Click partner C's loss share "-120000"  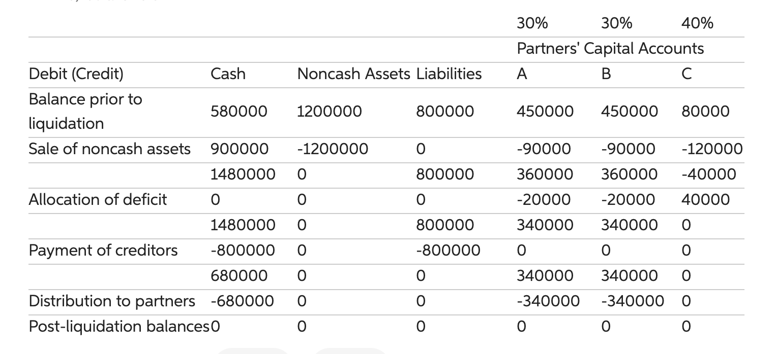(x=712, y=149)
